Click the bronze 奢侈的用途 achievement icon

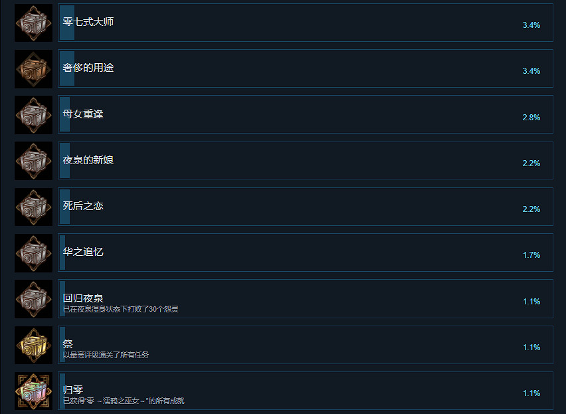click(34, 69)
